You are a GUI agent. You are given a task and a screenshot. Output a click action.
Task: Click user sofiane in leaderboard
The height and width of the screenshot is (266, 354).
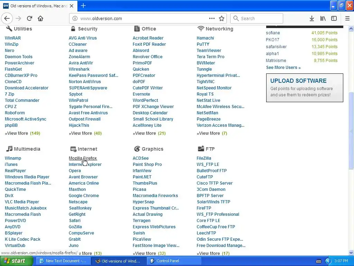click(x=273, y=33)
